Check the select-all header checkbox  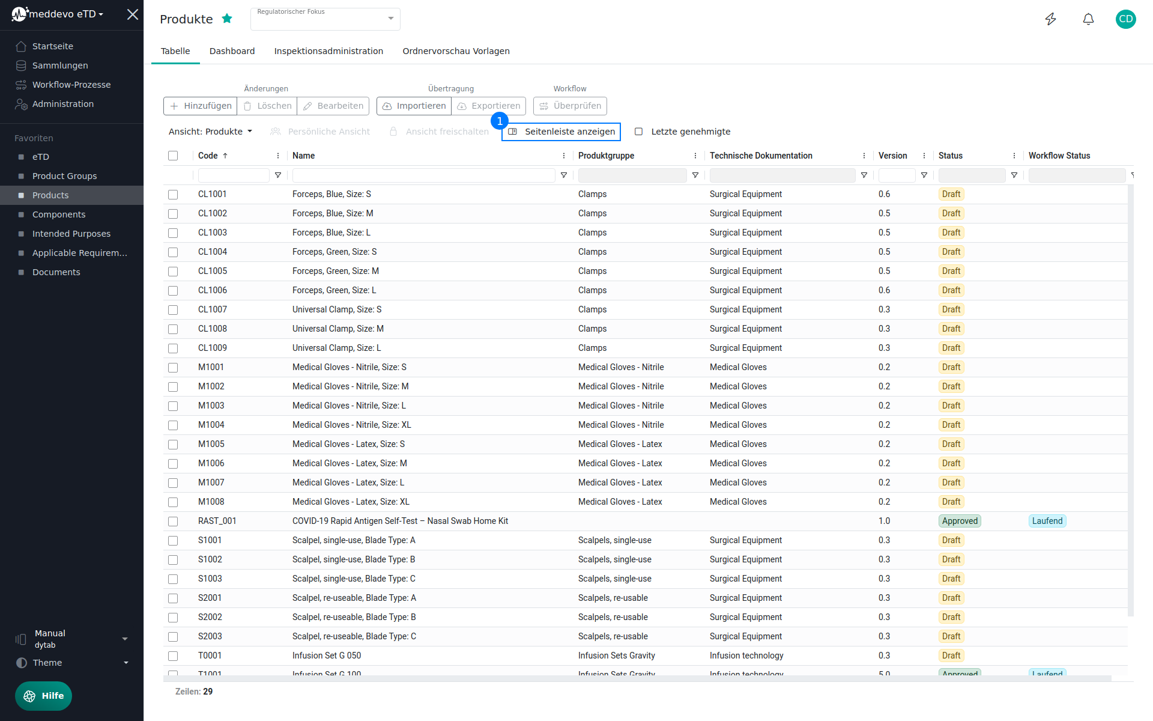[173, 156]
